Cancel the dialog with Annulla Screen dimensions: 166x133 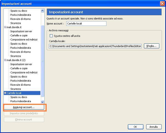(x=154, y=127)
